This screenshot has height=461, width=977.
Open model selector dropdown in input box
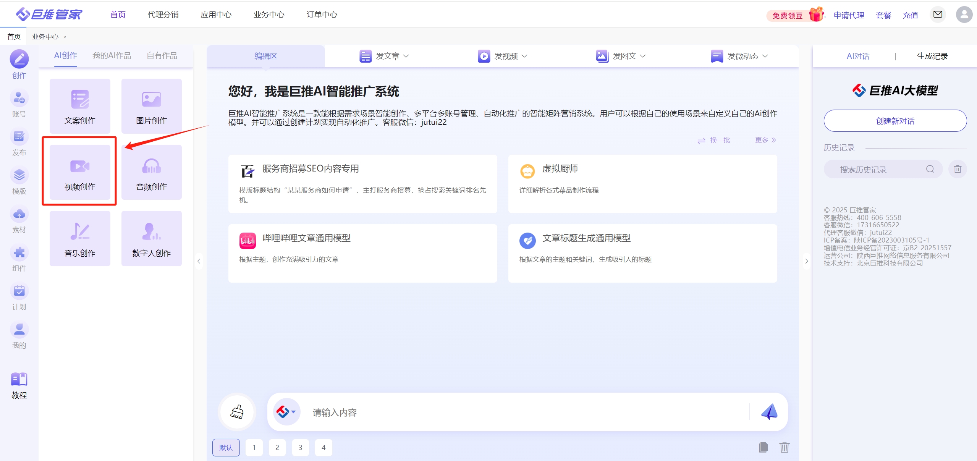pyautogui.click(x=286, y=412)
